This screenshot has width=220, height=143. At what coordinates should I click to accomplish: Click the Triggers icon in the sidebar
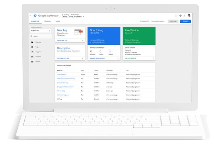click(32, 52)
